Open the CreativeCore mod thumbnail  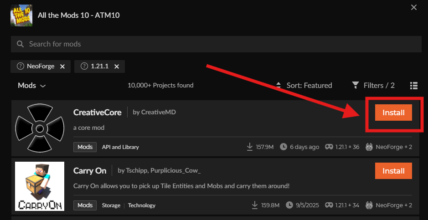tap(40, 128)
